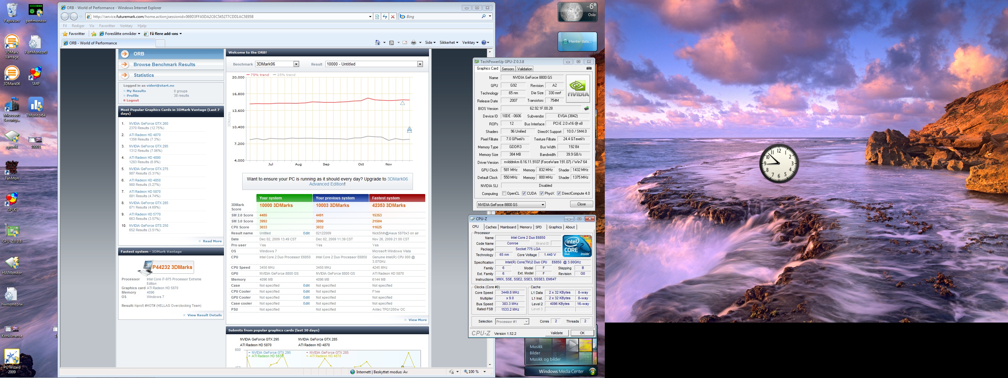This screenshot has width=1008, height=378.
Task: Toggle the OpenCL checkbox in GPU-Z
Action: (504, 193)
